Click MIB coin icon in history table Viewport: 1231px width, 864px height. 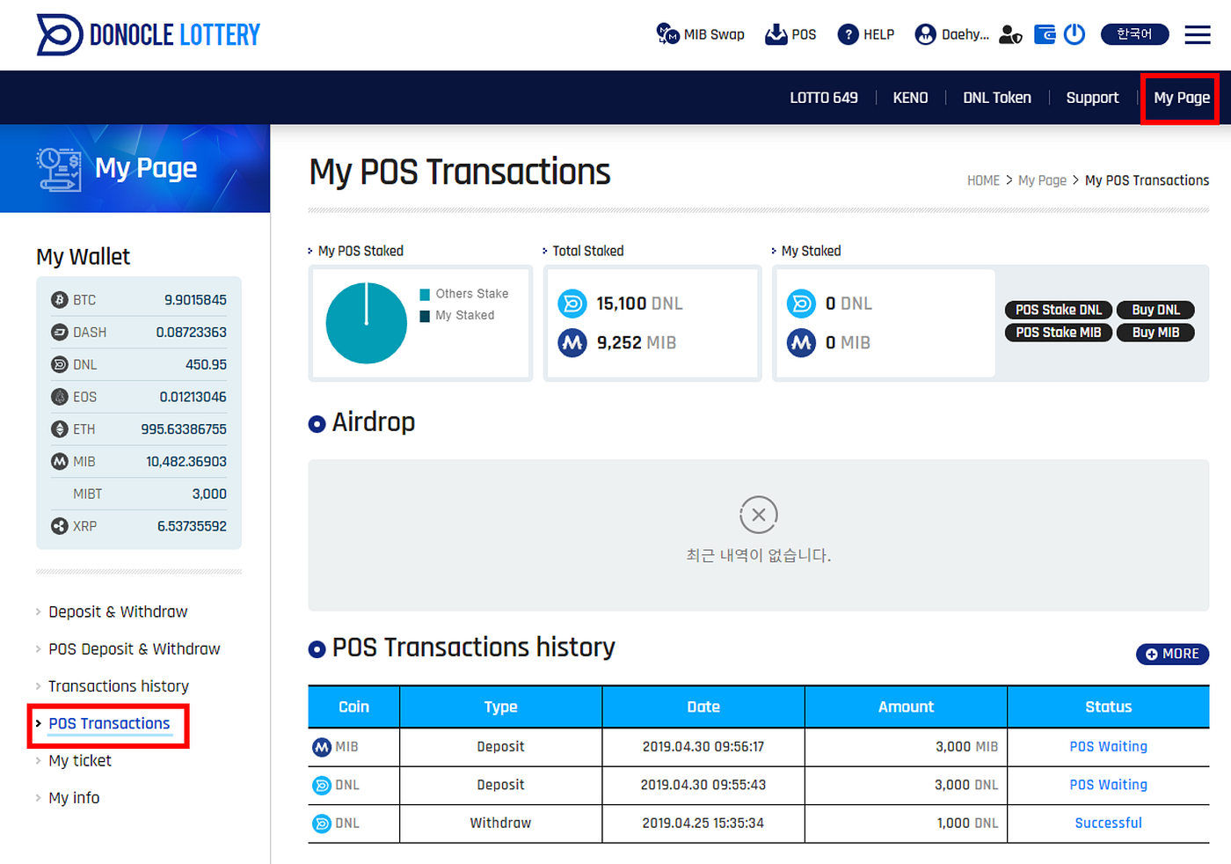(322, 747)
